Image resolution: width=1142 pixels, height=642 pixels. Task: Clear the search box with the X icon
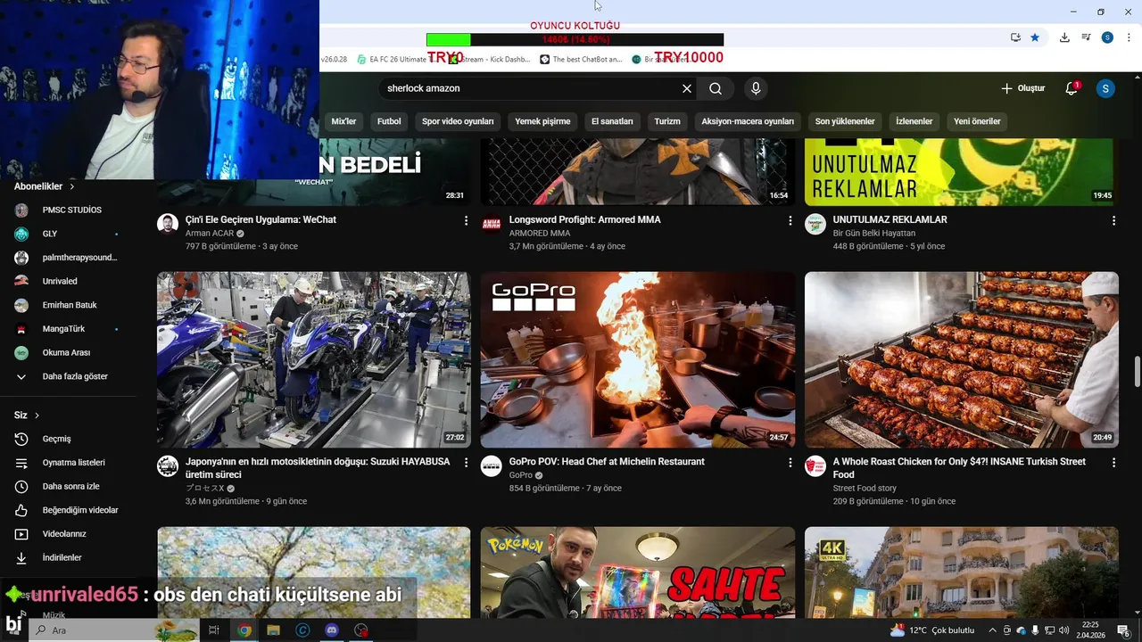(687, 88)
